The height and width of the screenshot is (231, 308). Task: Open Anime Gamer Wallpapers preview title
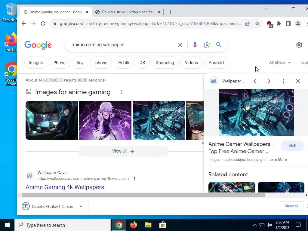point(241,148)
